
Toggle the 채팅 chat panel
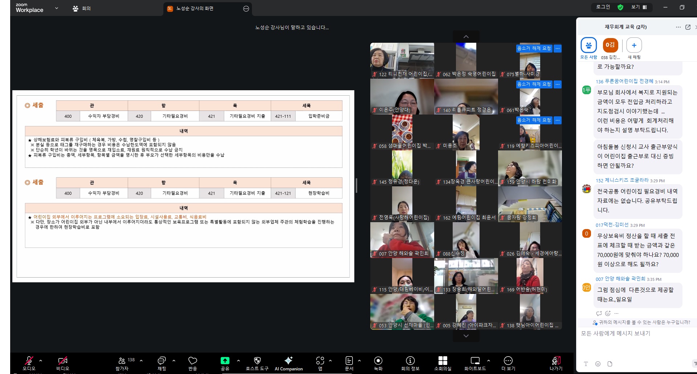click(162, 361)
